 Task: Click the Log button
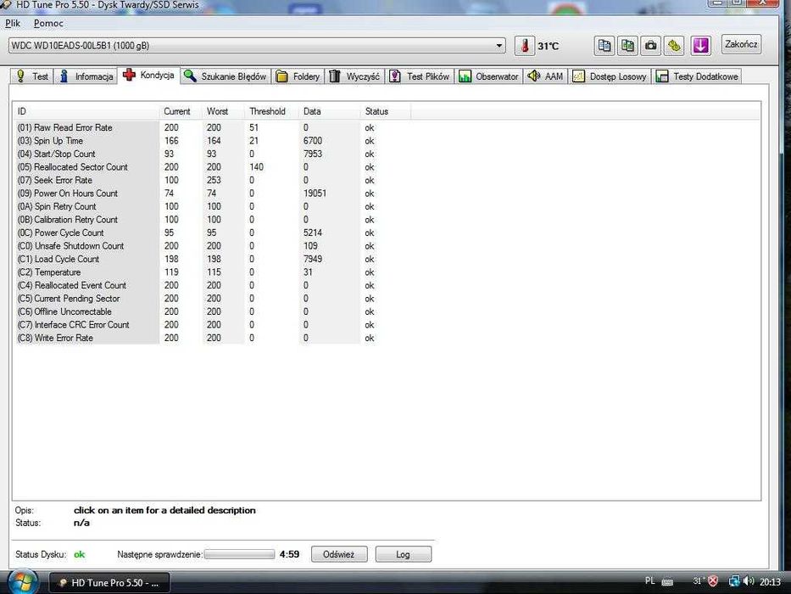[403, 554]
